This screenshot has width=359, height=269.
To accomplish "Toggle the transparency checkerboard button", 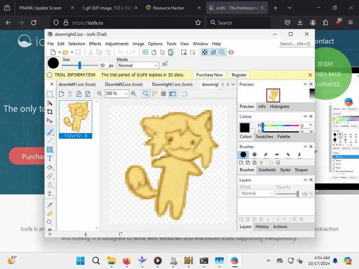I will 205,52.
